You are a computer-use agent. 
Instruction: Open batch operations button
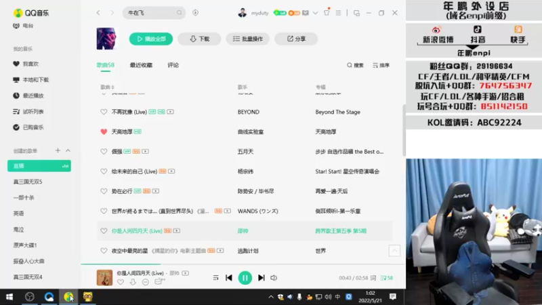coord(247,39)
